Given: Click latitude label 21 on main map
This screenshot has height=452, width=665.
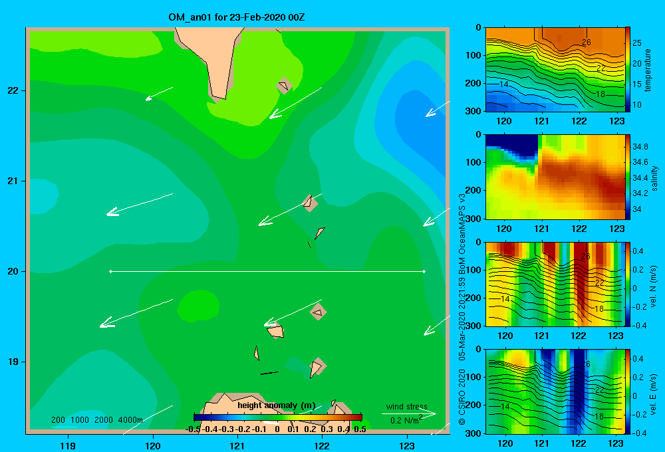Looking at the screenshot, I should pyautogui.click(x=13, y=181).
